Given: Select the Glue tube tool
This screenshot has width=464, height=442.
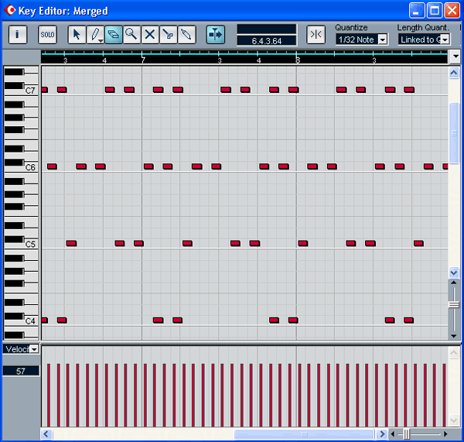Looking at the screenshot, I should pyautogui.click(x=186, y=35).
